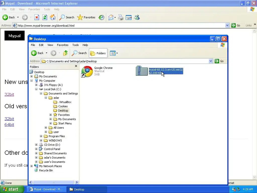Image resolution: width=257 pixels, height=193 pixels.
Task: Switch to Mypal Download taskbar button
Action: tap(47, 189)
